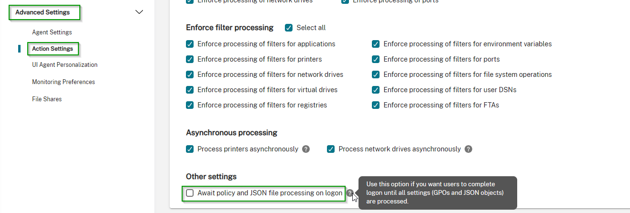Screen dimensions: 630x213
Task: Collapse the Advanced Settings section chevron
Action: [x=139, y=12]
